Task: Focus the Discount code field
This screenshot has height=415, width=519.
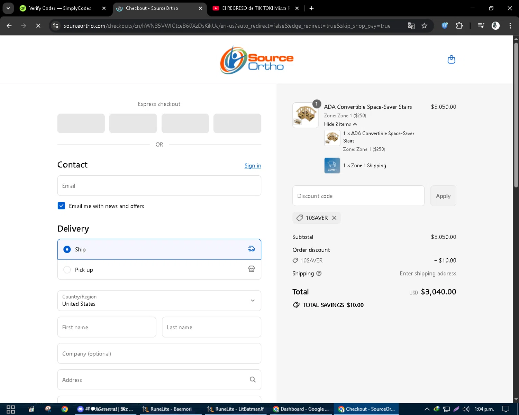Action: (358, 196)
